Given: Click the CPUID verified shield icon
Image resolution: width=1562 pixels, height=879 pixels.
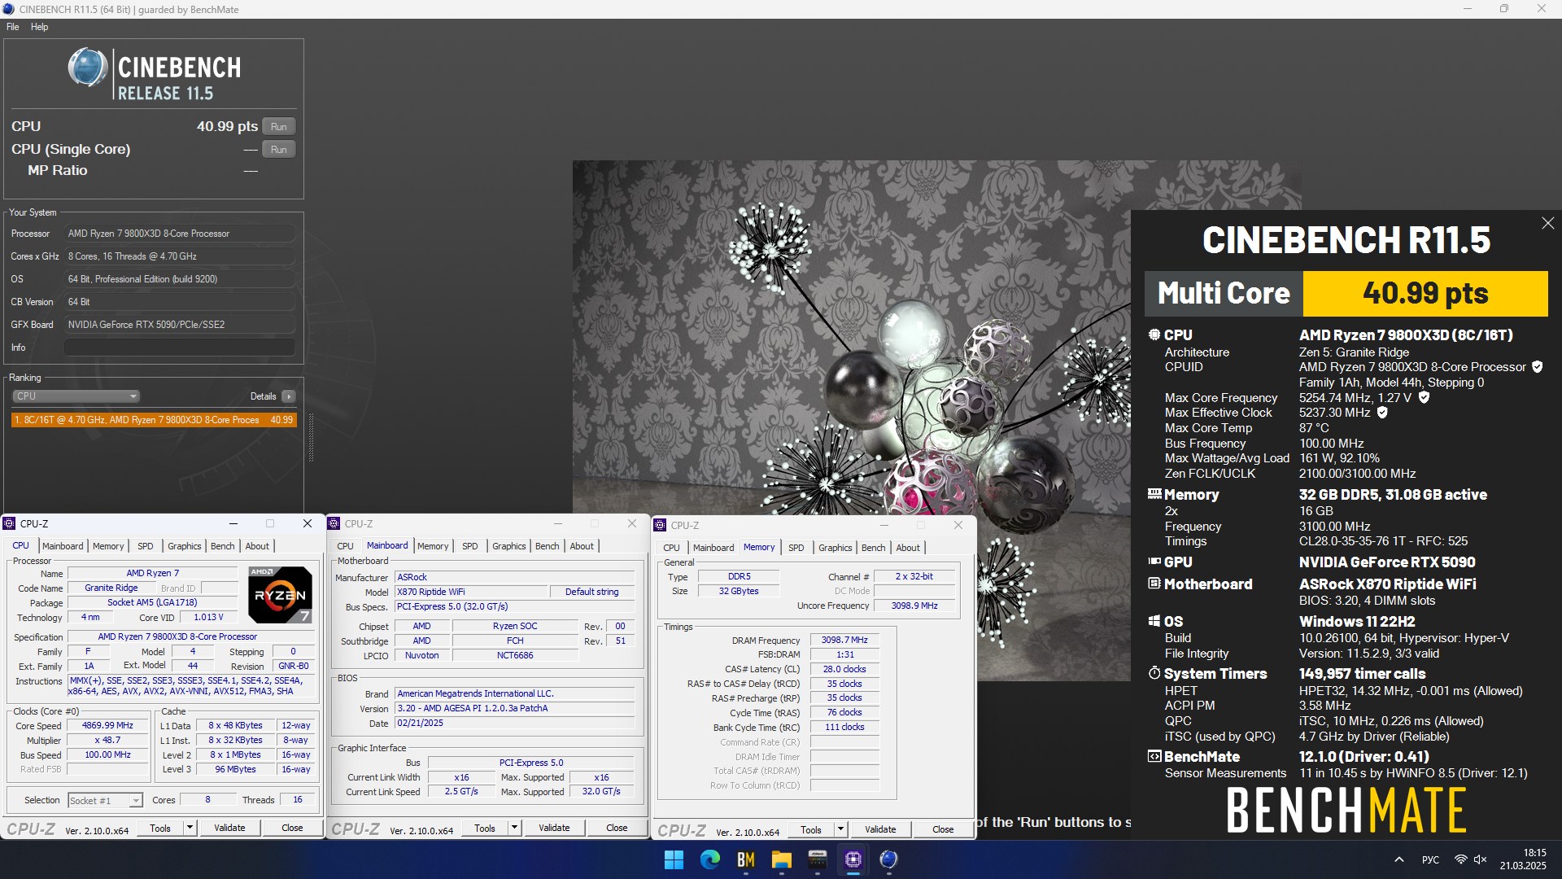Looking at the screenshot, I should click(1537, 367).
